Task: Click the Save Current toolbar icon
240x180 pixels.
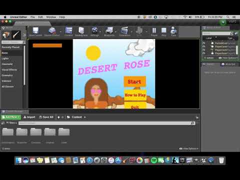Action: [x=35, y=31]
